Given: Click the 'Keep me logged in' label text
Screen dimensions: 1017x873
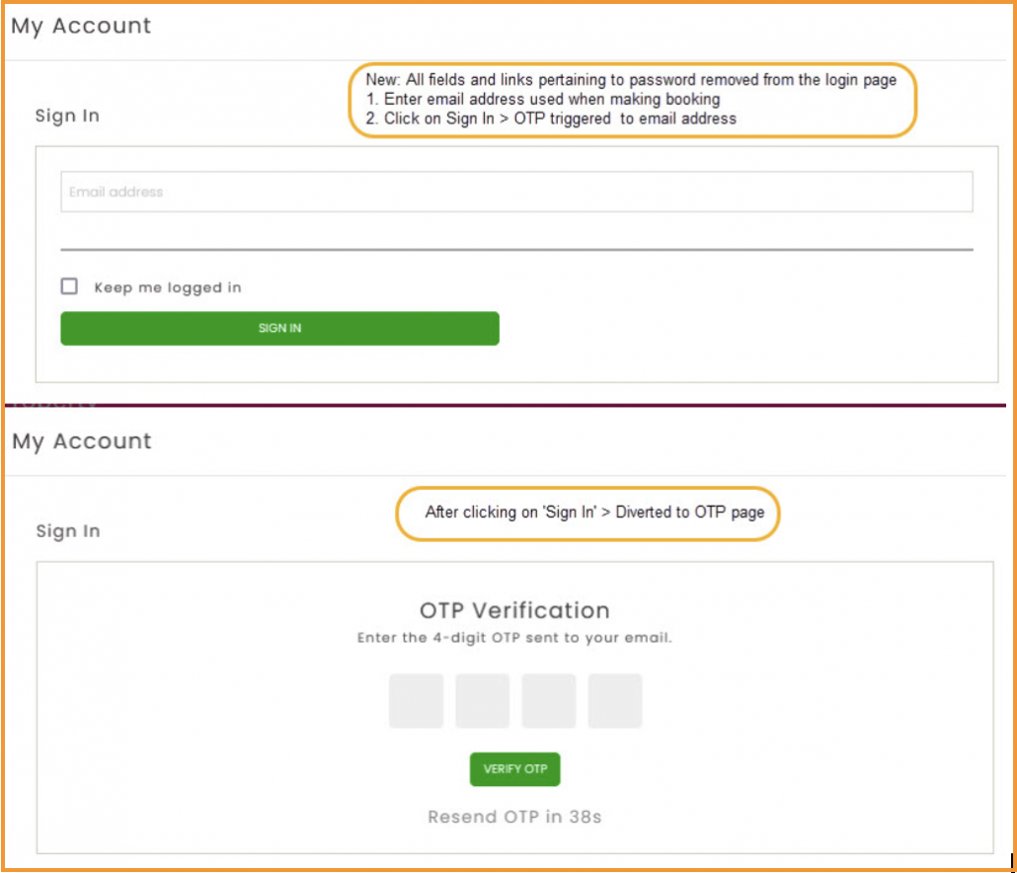Looking at the screenshot, I should pyautogui.click(x=168, y=287).
